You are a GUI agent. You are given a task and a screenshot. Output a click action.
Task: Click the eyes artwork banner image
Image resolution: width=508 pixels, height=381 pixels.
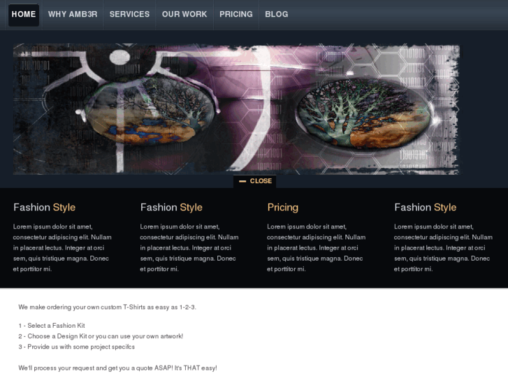(x=236, y=109)
